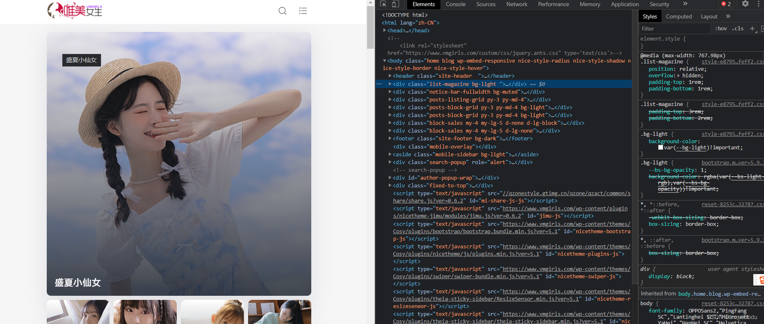Select the Styles sub-tab

pyautogui.click(x=650, y=16)
